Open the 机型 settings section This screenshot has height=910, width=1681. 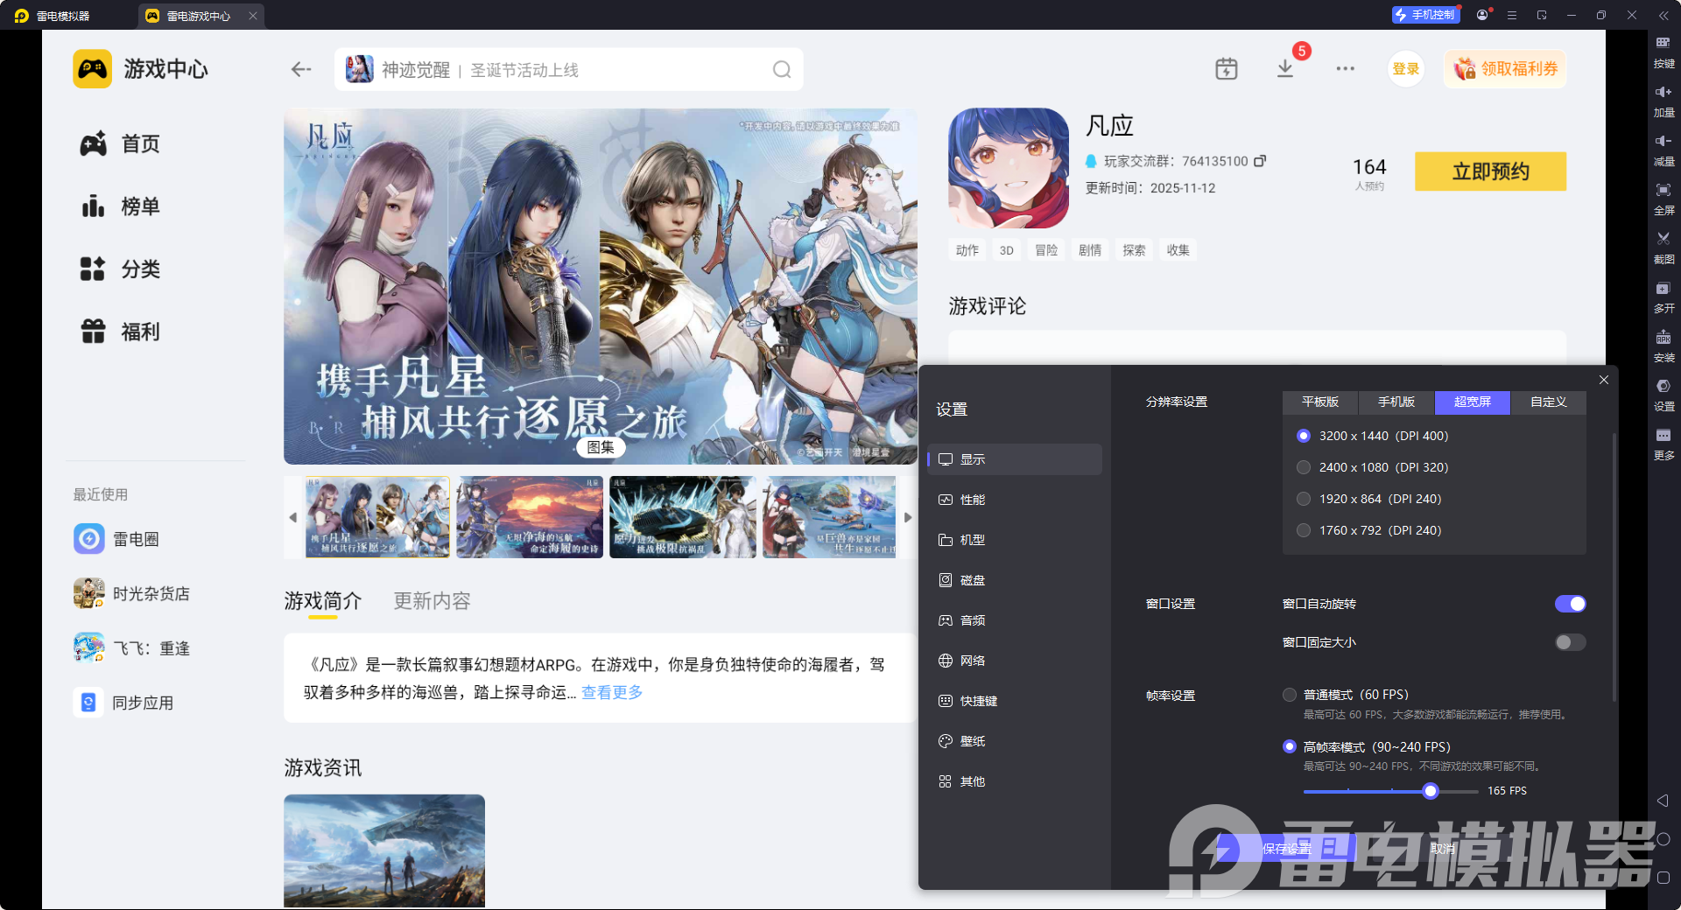[x=1015, y=540]
